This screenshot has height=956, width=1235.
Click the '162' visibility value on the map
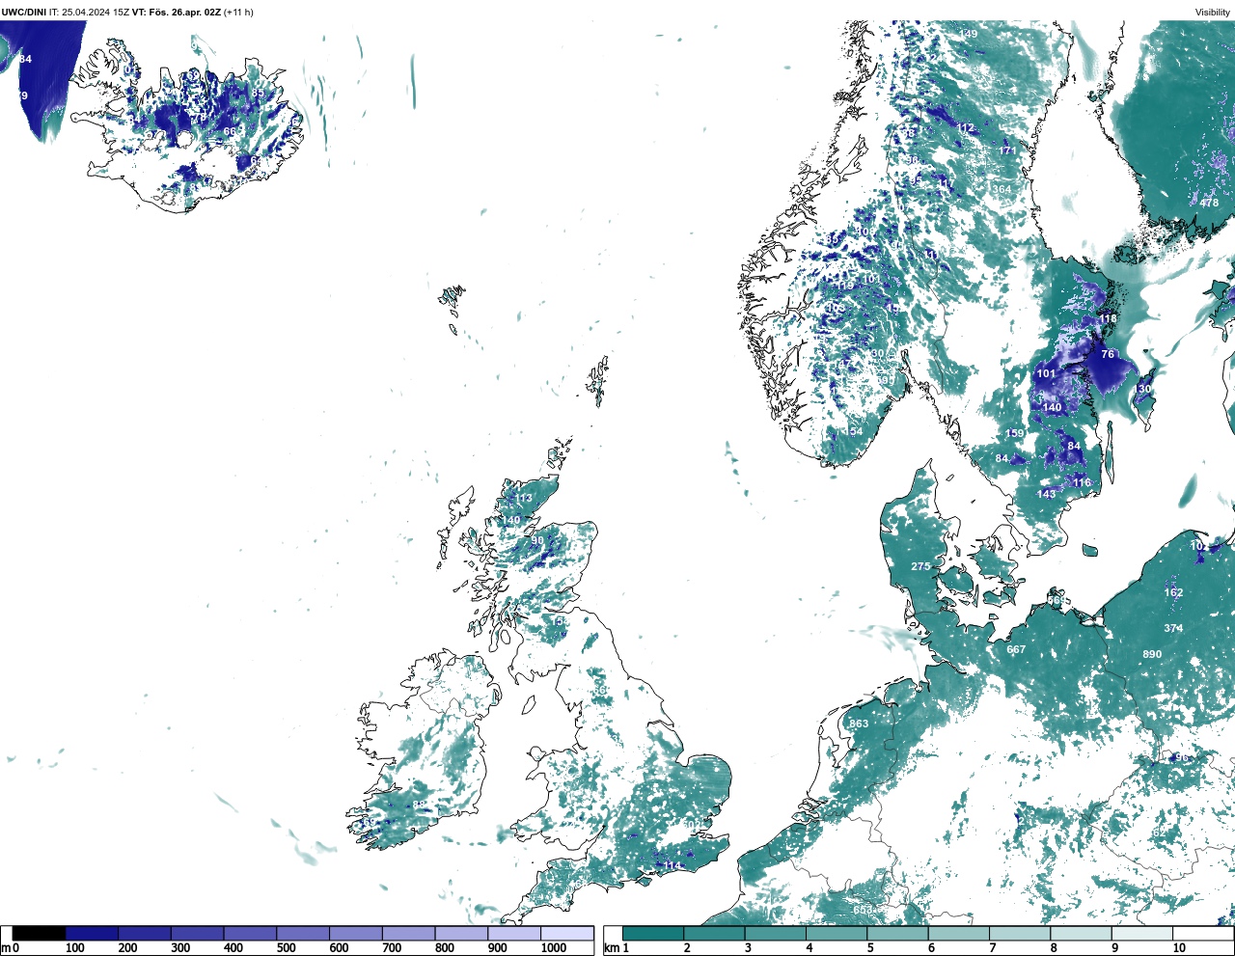[x=1173, y=592]
